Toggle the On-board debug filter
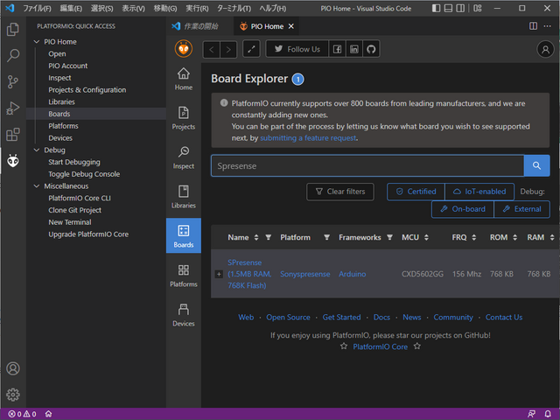 (x=462, y=209)
